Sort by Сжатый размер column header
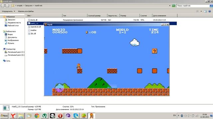Screen dimensions: 213x119 point(97,16)
